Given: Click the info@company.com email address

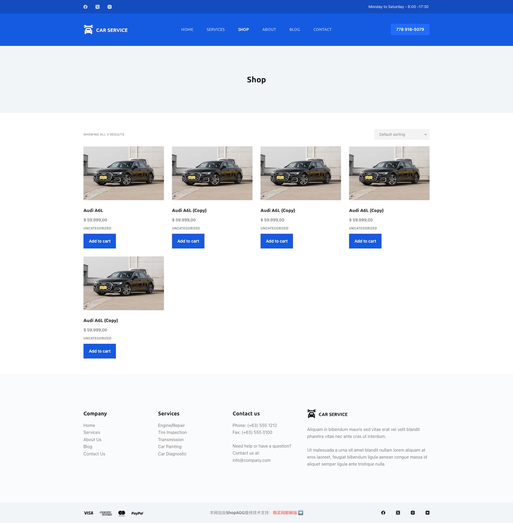Looking at the screenshot, I should pos(251,460).
